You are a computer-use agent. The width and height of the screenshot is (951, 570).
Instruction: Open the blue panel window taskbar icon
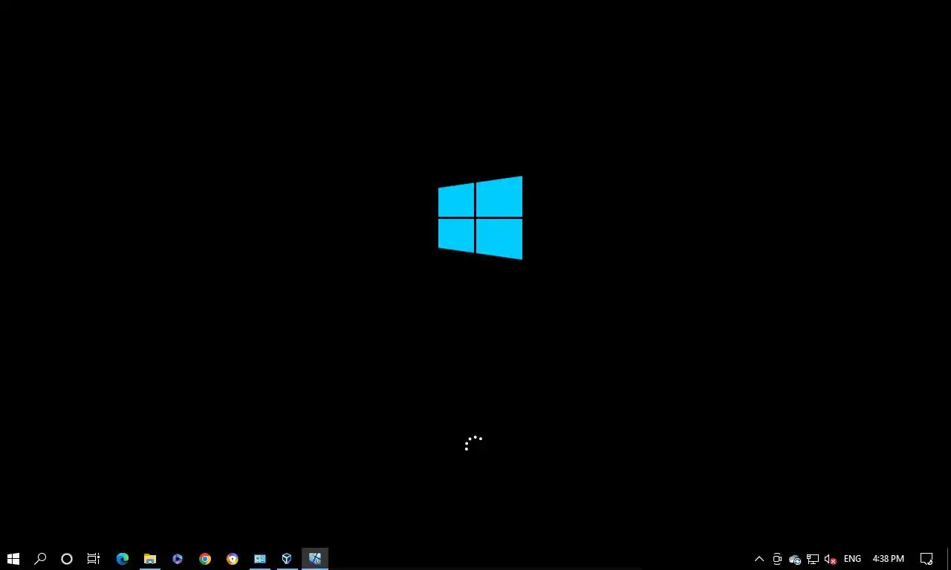coord(260,559)
